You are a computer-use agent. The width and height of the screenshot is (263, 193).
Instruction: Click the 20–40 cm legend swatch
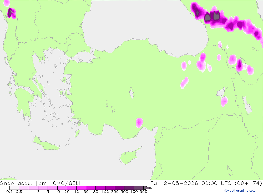pyautogui.click(x=72, y=188)
